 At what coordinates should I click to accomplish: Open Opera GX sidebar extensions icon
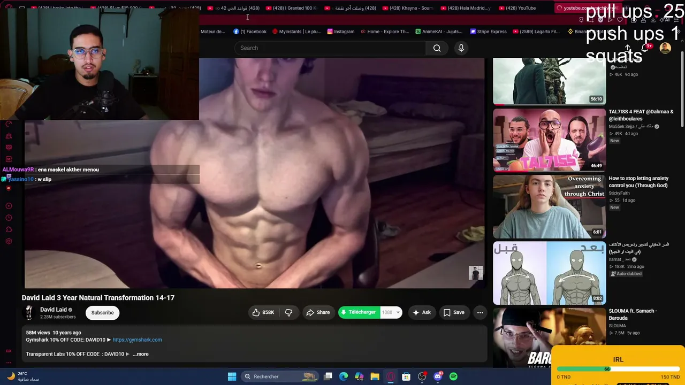[x=9, y=229]
